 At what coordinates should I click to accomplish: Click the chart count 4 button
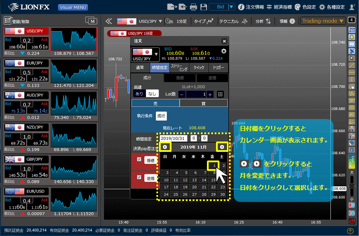pyautogui.click(x=352, y=20)
